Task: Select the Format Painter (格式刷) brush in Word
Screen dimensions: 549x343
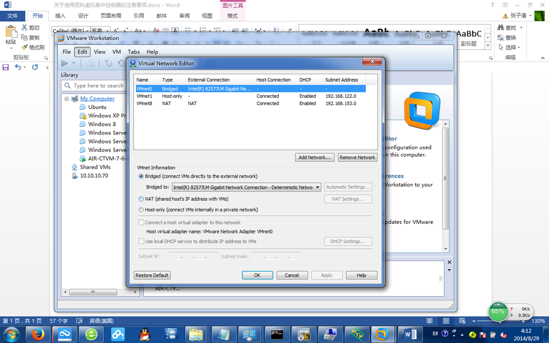Action: [x=25, y=47]
